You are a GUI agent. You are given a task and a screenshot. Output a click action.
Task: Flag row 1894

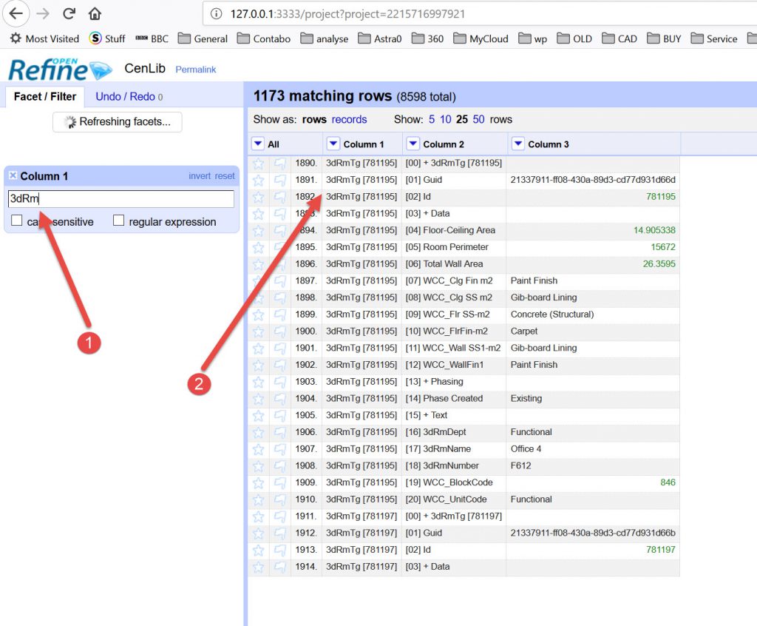280,230
